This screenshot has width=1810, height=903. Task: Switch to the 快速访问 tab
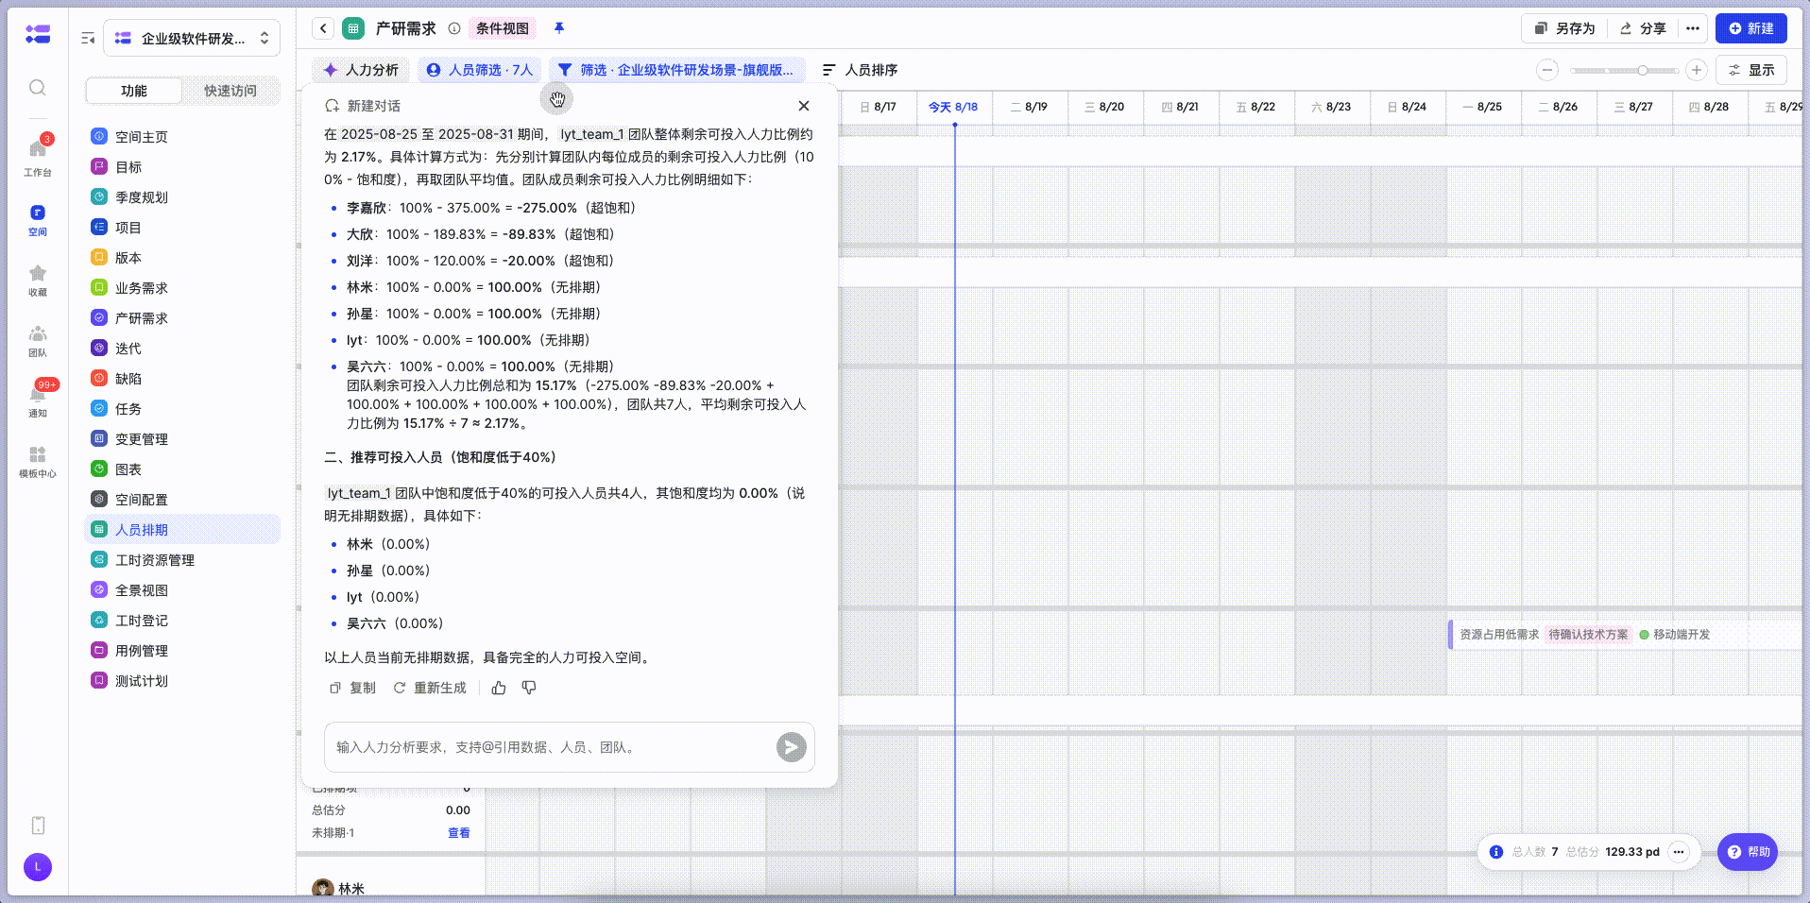click(231, 91)
